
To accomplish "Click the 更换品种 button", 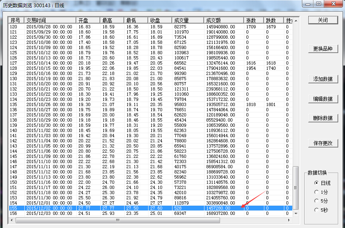I will (323, 49).
